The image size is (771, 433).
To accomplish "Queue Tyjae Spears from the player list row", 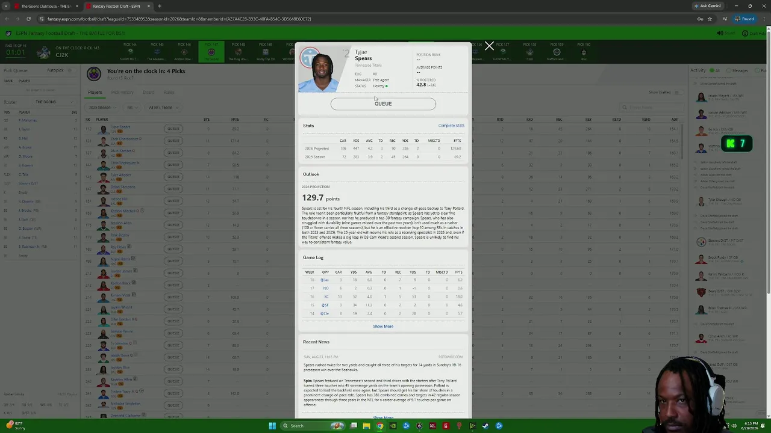I will (173, 128).
